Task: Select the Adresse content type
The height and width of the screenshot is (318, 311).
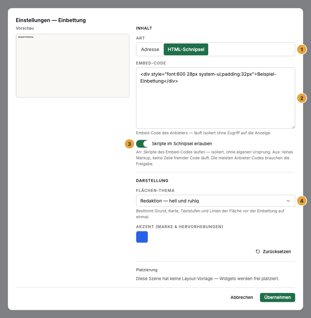Action: (x=150, y=49)
